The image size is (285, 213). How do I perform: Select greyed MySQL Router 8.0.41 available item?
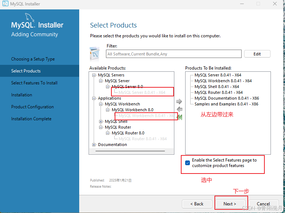click(143, 139)
